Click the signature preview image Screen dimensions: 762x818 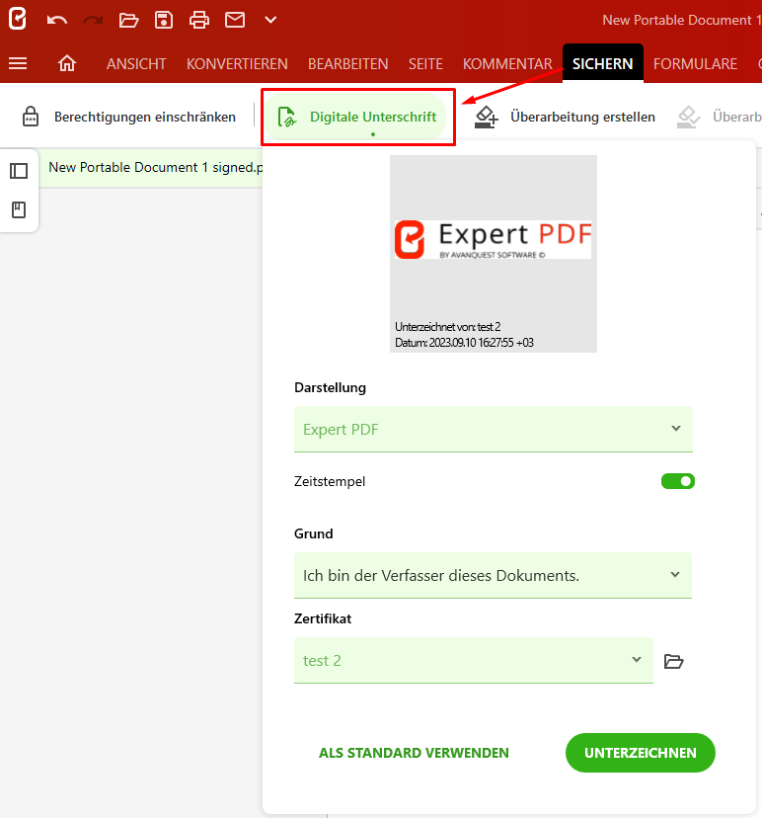tap(494, 254)
